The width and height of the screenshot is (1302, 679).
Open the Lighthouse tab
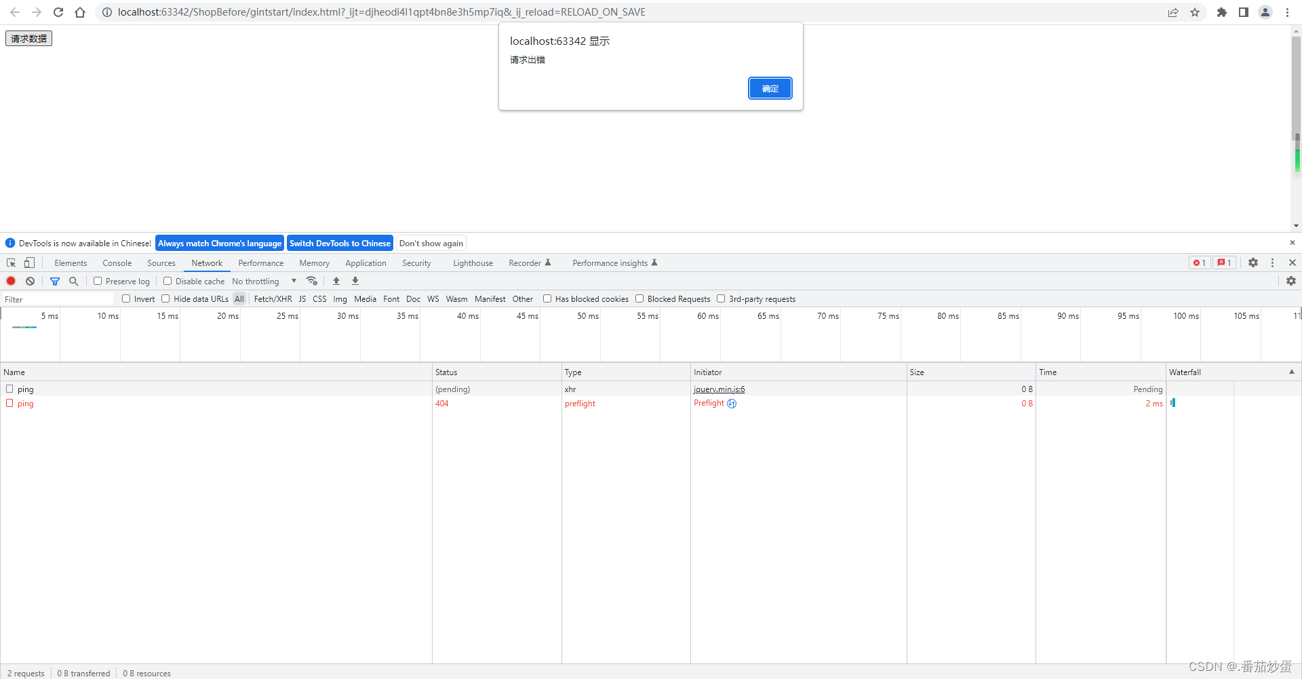coord(473,263)
